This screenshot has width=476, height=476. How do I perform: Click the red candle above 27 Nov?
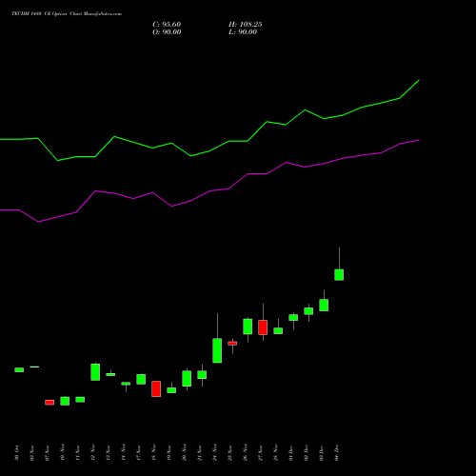coord(263,327)
